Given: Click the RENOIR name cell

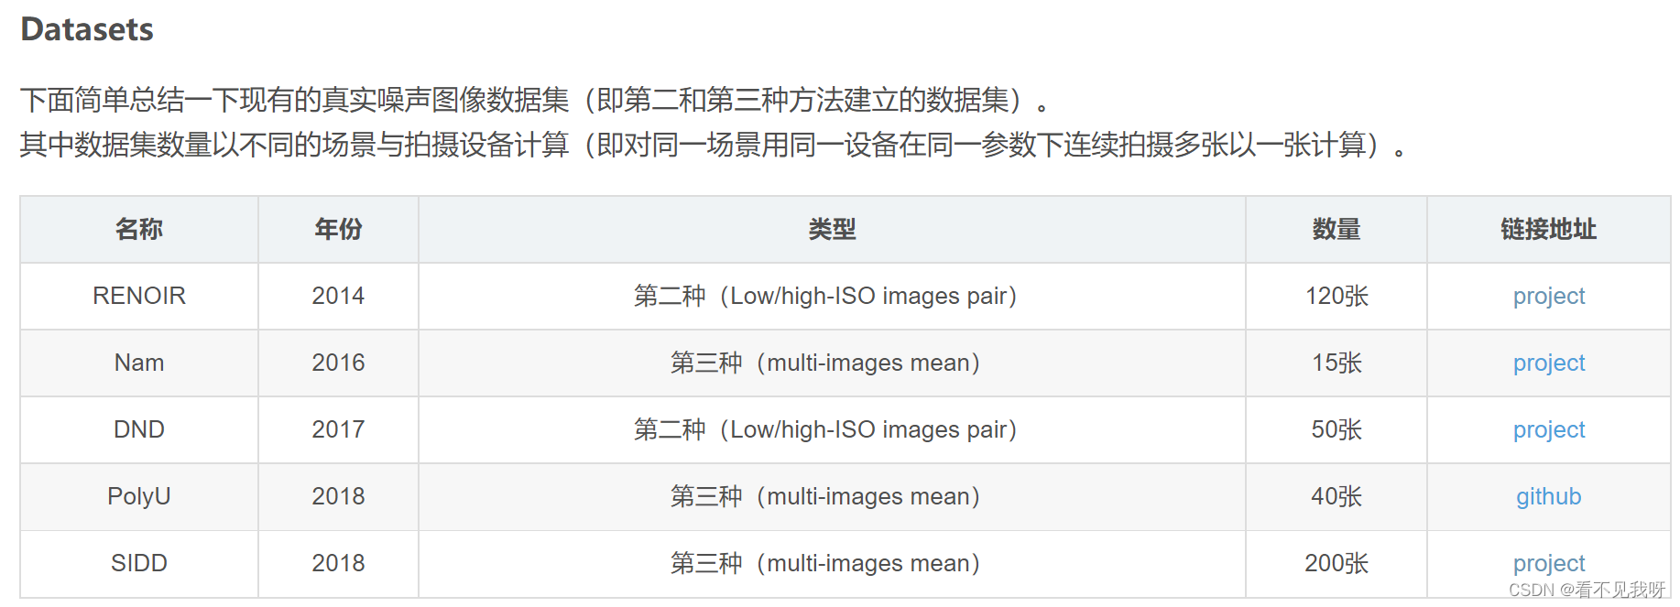Looking at the screenshot, I should point(139,296).
